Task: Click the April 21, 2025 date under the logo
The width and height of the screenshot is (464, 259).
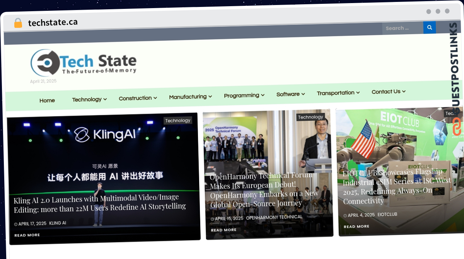Action: [x=43, y=81]
